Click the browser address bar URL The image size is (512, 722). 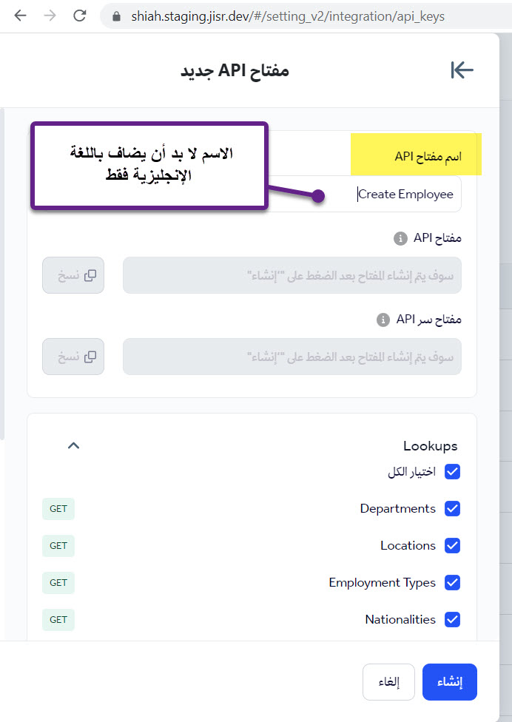[288, 16]
